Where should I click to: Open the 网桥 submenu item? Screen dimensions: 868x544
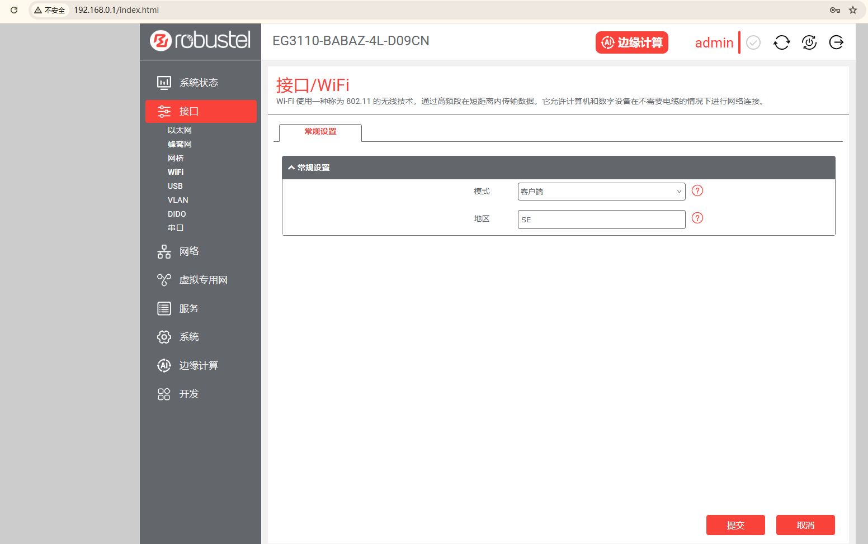click(x=176, y=158)
